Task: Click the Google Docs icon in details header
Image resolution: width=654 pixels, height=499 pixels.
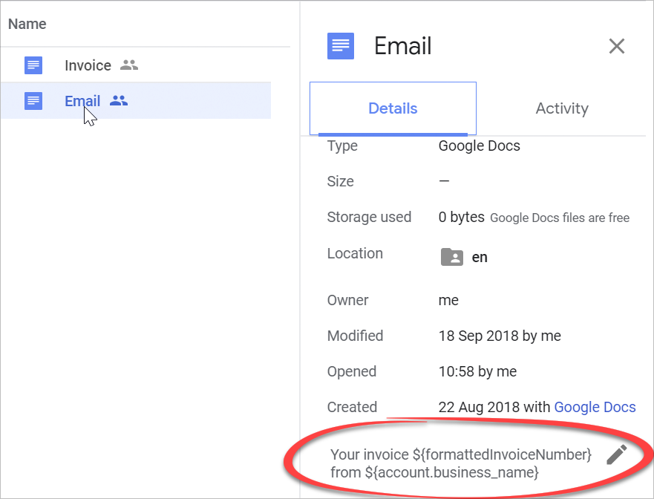Action: coord(340,46)
